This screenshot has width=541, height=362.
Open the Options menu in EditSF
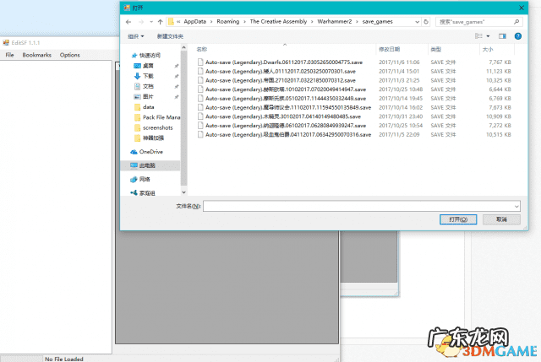tap(69, 55)
